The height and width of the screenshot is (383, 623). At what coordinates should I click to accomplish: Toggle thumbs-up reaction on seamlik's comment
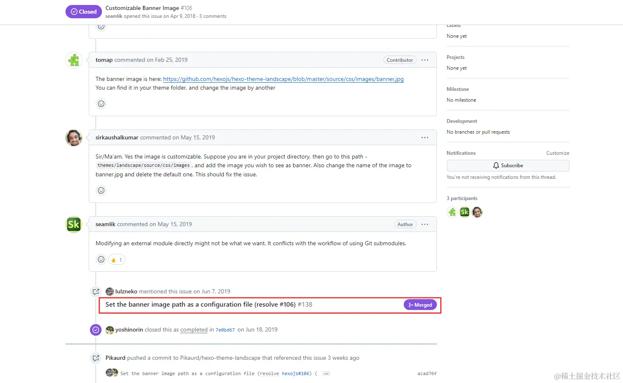tap(117, 260)
